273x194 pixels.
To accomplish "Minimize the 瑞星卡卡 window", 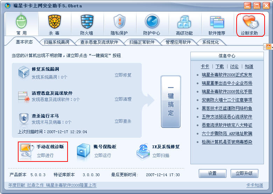I will point(247,6).
